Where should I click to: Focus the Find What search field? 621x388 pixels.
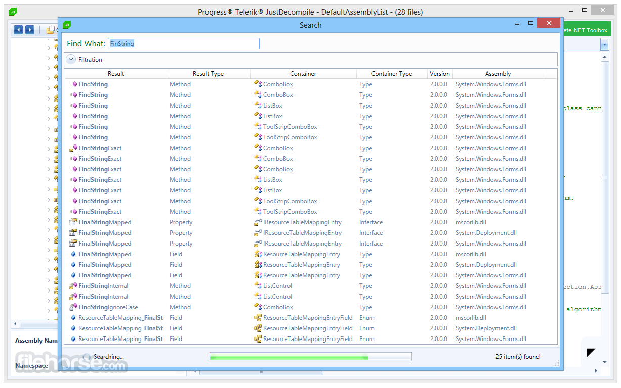184,44
